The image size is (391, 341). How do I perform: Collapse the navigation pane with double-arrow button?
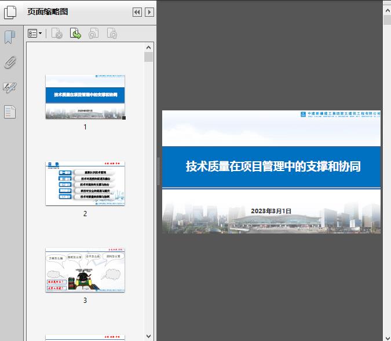pos(137,12)
